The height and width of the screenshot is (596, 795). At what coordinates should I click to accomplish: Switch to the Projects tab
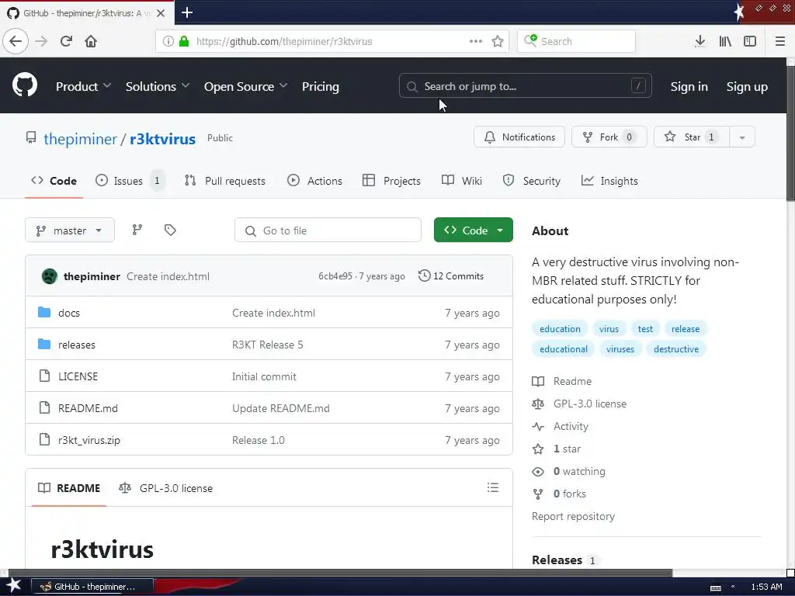[x=391, y=181]
